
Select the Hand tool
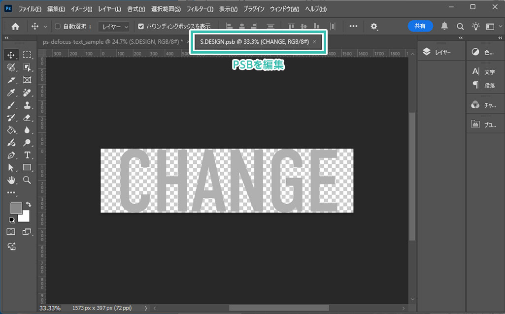[11, 180]
